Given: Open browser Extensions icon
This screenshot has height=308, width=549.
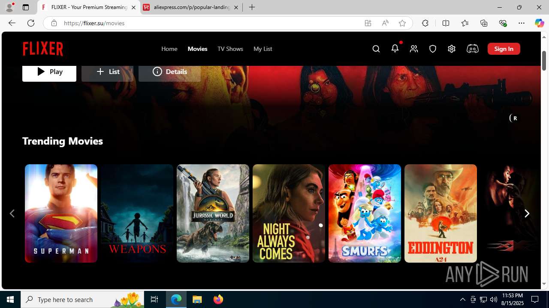Looking at the screenshot, I should 425,23.
